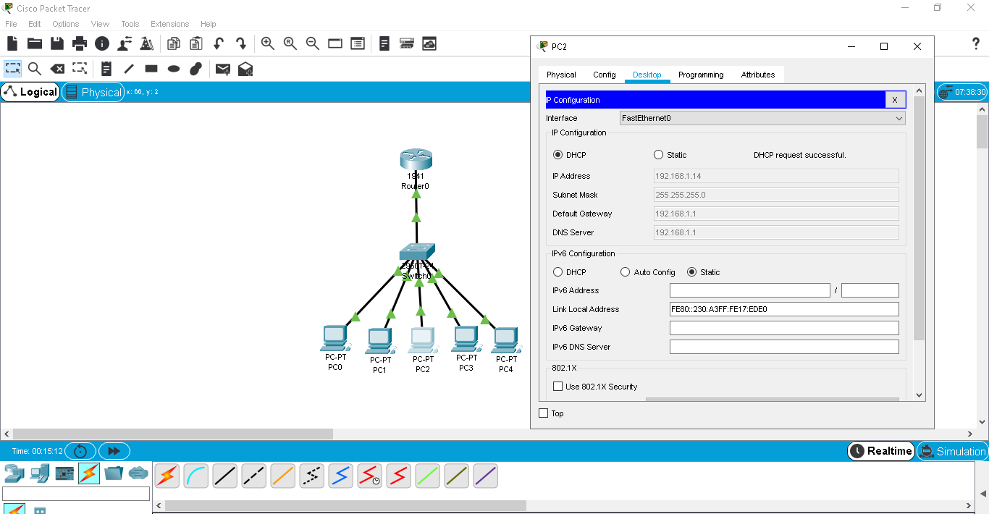Image resolution: width=989 pixels, height=514 pixels.
Task: Click the PC2 window vertical scrollbar
Action: click(x=919, y=218)
